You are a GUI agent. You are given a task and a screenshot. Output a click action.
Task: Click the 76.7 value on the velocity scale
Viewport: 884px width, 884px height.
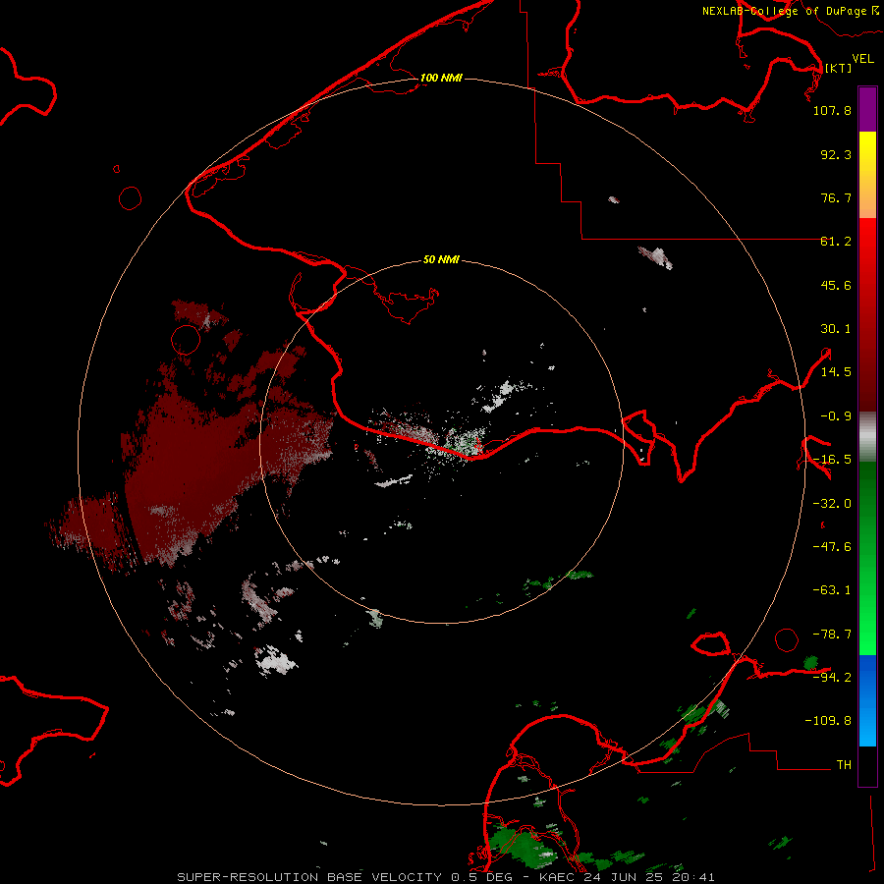coord(836,197)
